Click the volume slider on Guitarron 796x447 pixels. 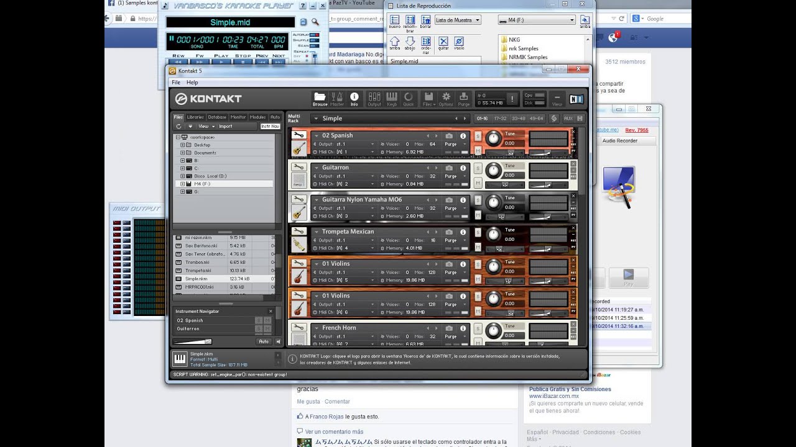tap(548, 184)
